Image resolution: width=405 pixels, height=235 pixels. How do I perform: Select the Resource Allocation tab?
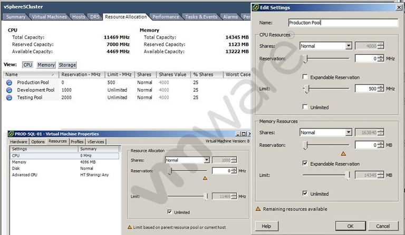coord(126,17)
